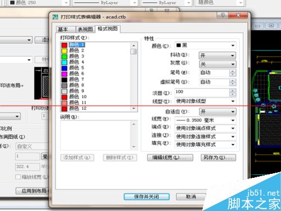Open the 端点(E) style dropdown
The height and width of the screenshot is (211, 281).
click(x=206, y=128)
